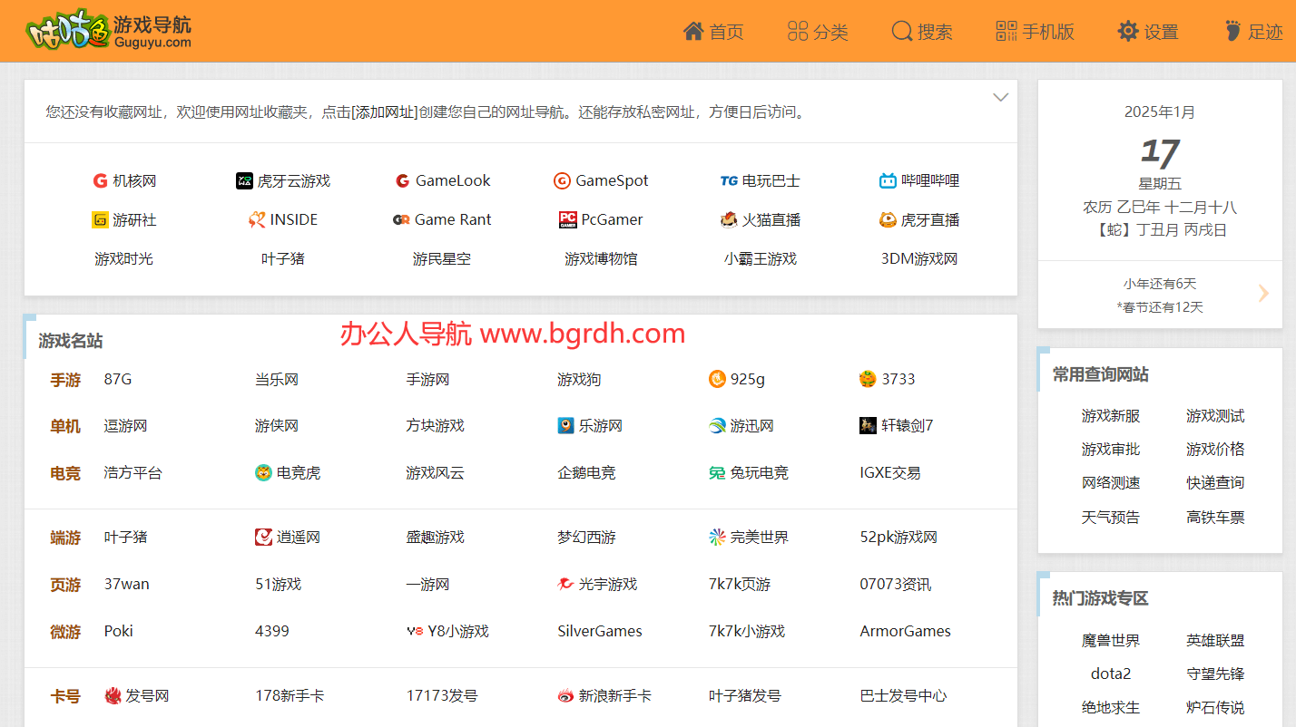The width and height of the screenshot is (1296, 727).
Task: Click the 3733 site icon
Action: (868, 379)
